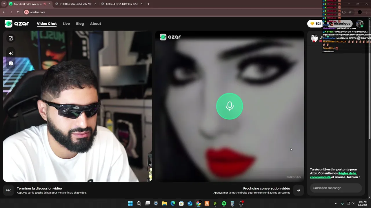Viewport: 371px width, 208px height.
Task: Launch Microsoft Edge from taskbar
Action: click(173, 203)
